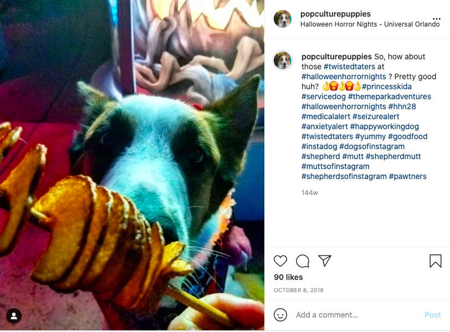Like the post with heart icon
The height and width of the screenshot is (332, 450).
pos(280,261)
